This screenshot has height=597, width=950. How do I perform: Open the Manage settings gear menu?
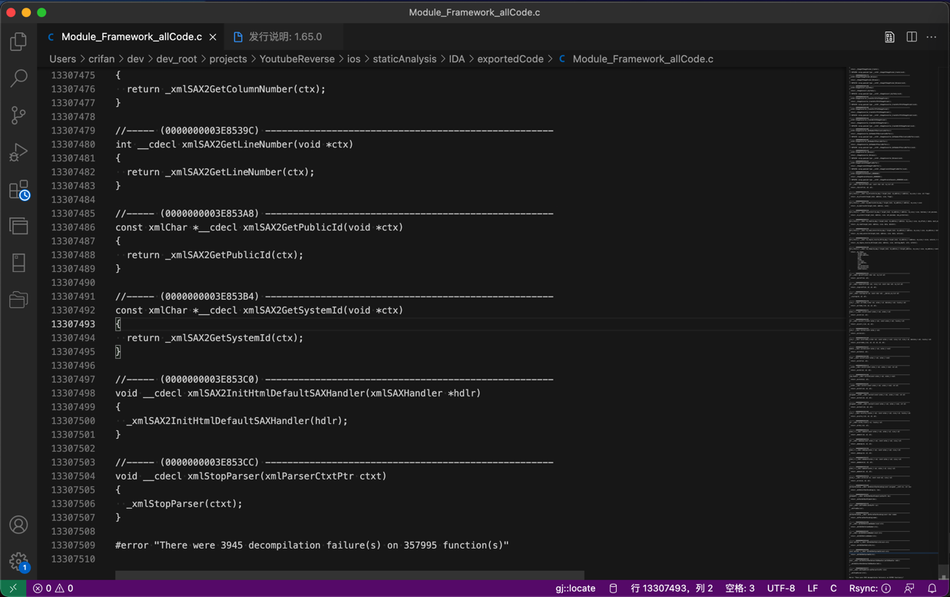coord(18,562)
